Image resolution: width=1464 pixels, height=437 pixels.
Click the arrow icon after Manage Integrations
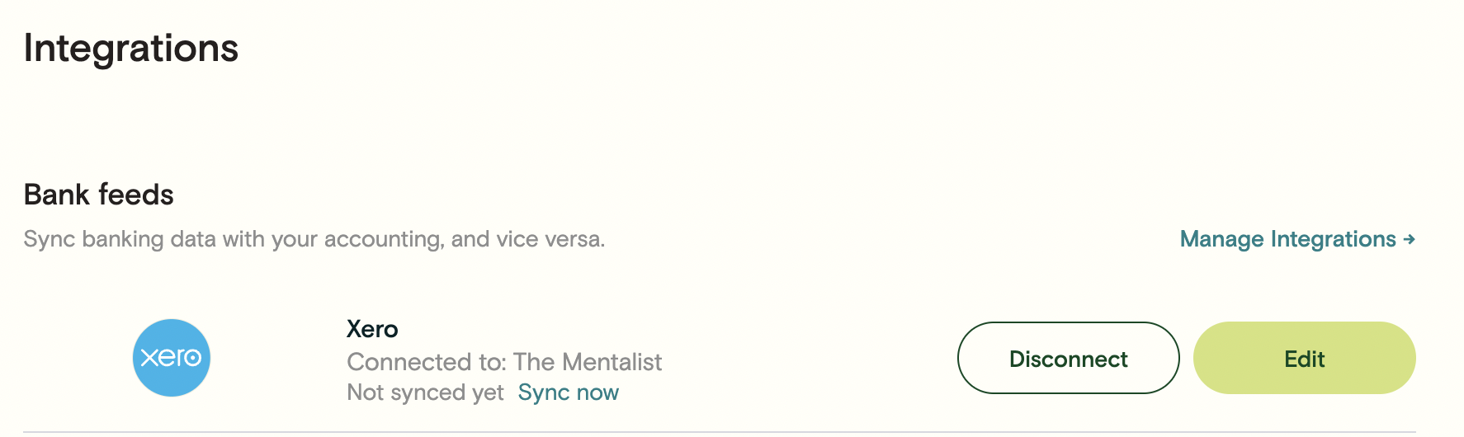tap(1409, 239)
